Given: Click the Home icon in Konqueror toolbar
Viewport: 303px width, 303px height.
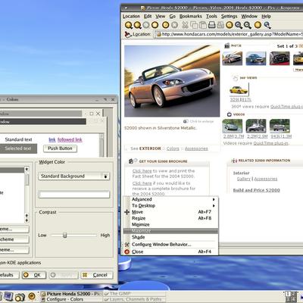Looking at the screenshot, I should tap(155, 25).
